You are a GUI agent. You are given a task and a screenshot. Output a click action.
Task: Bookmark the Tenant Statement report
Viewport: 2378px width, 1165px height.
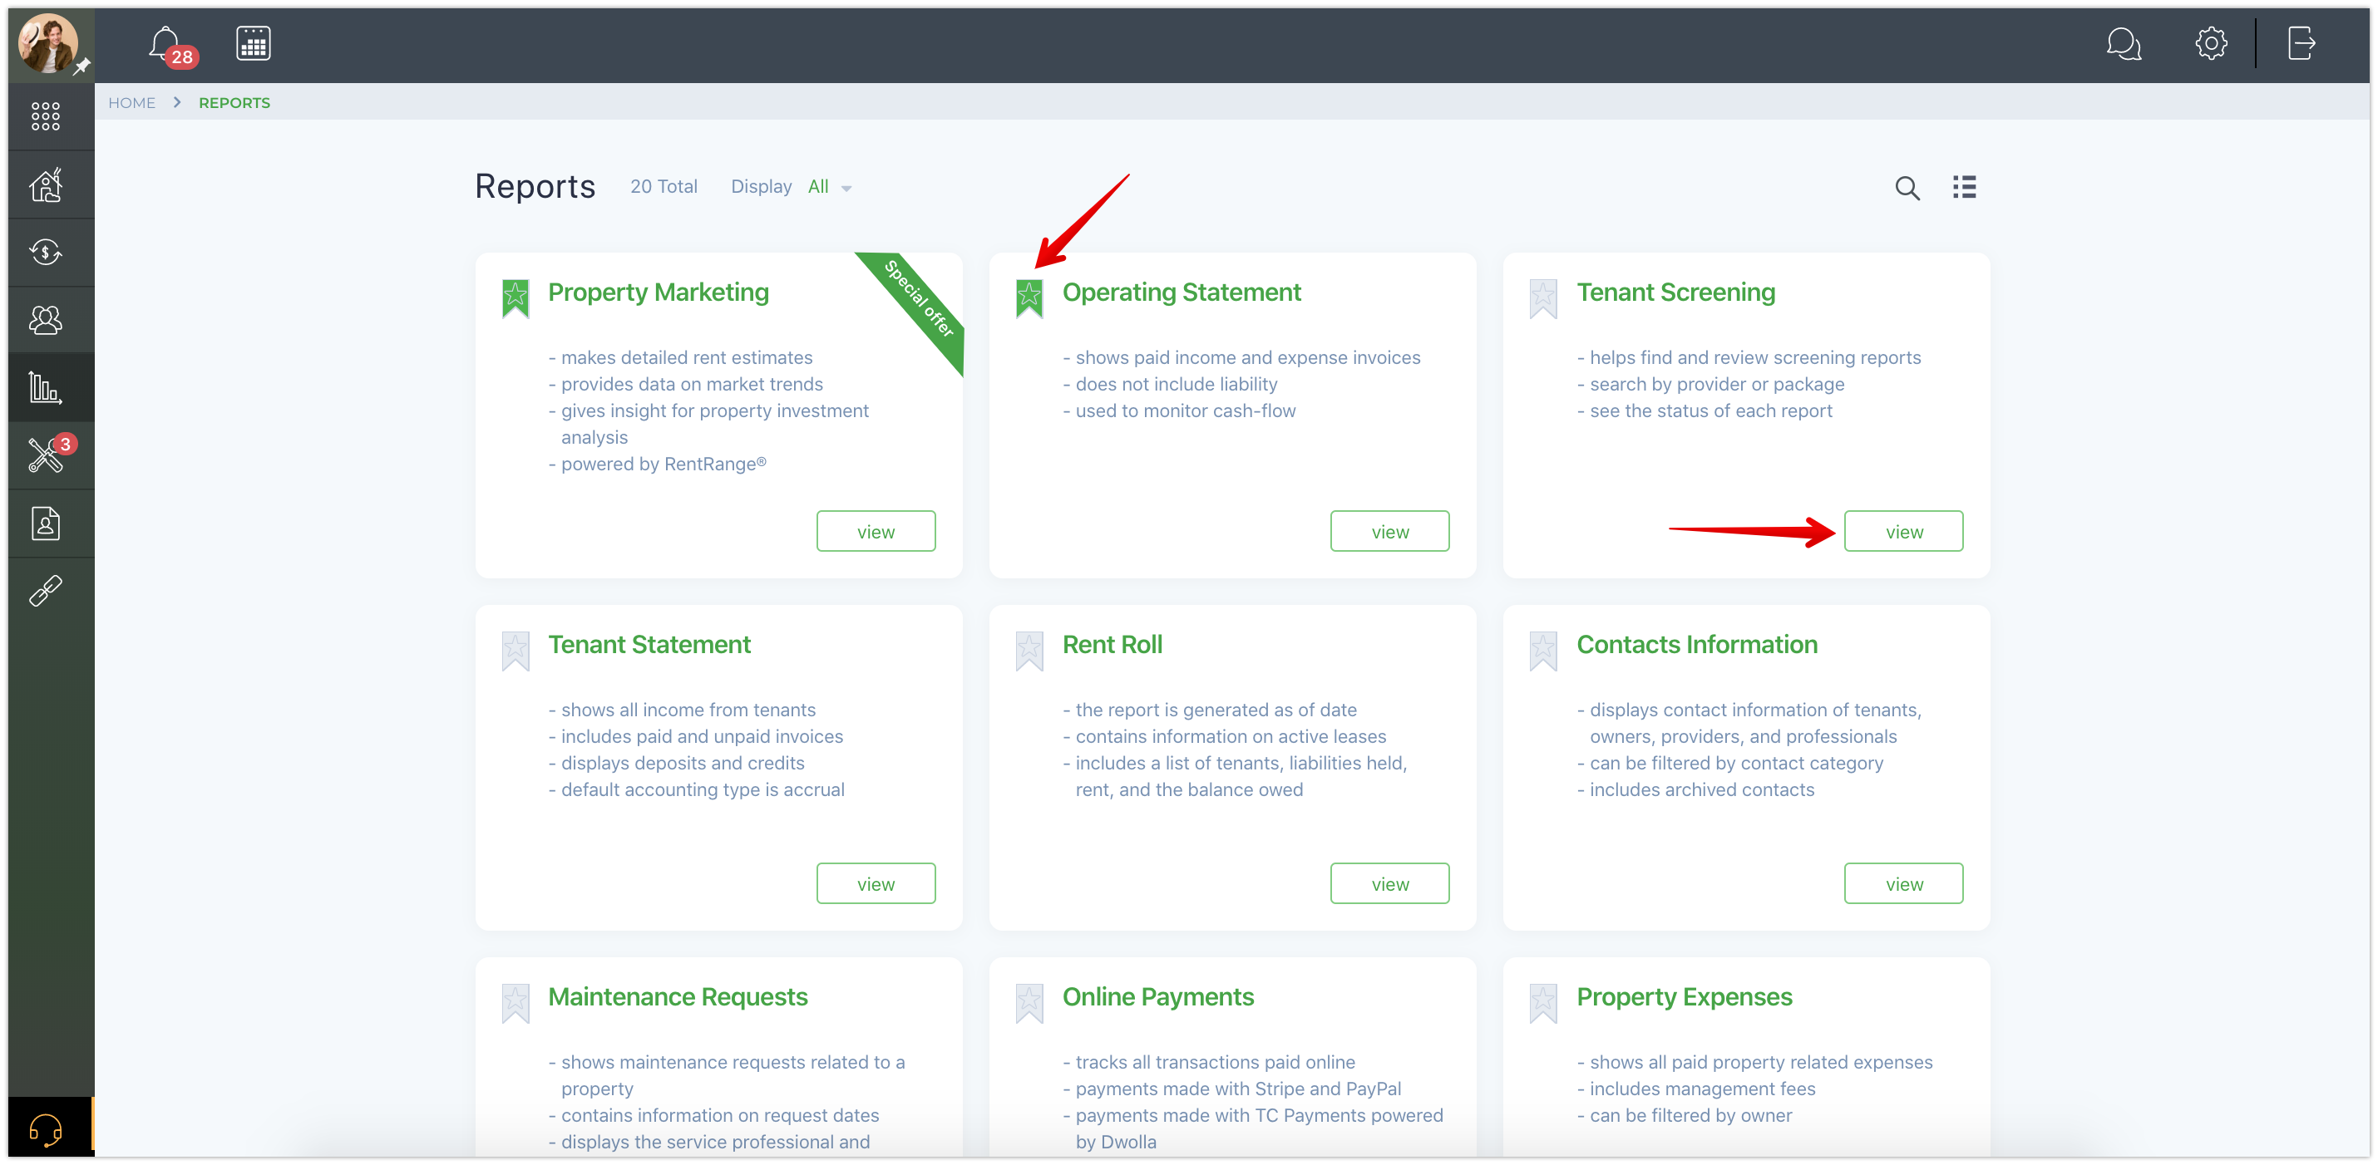click(516, 651)
